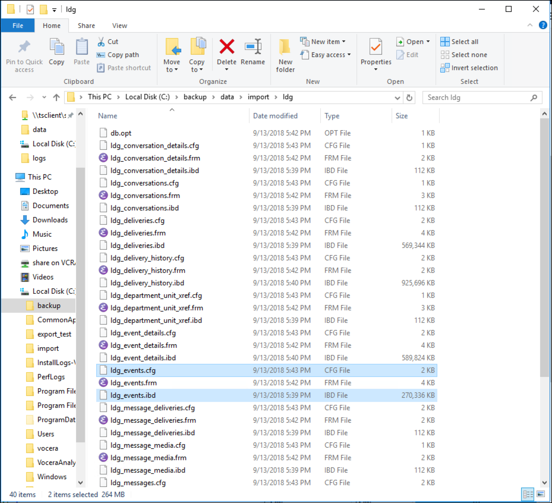The image size is (552, 503).
Task: Expand the Open button's dropdown arrow
Action: (x=428, y=42)
